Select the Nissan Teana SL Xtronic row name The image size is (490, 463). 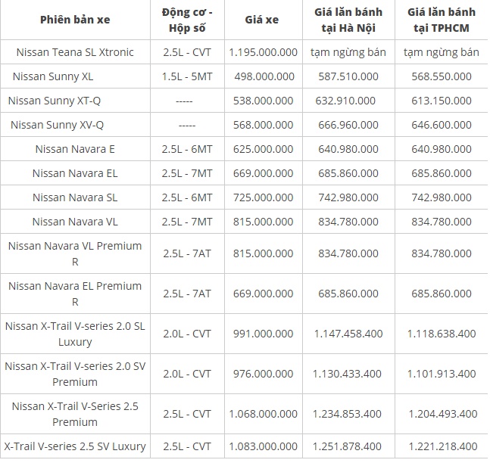pyautogui.click(x=75, y=52)
